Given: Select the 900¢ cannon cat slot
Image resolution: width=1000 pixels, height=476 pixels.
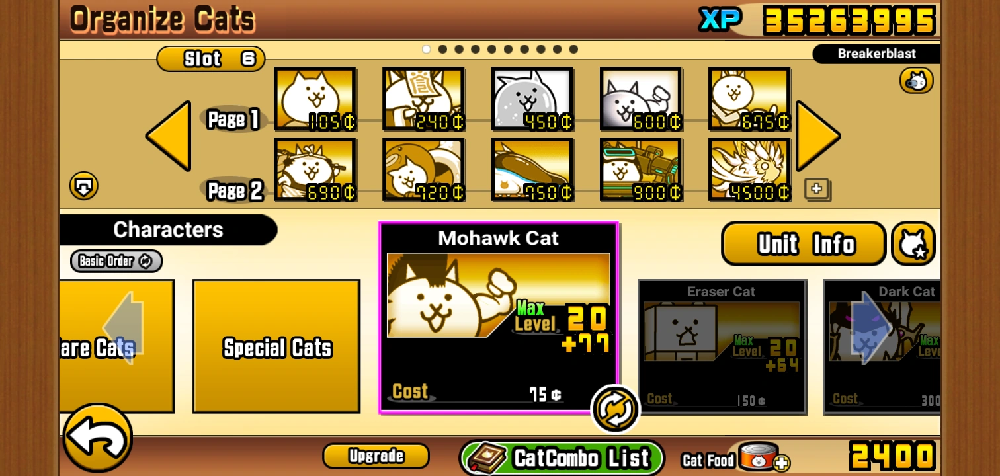Looking at the screenshot, I should [x=642, y=169].
